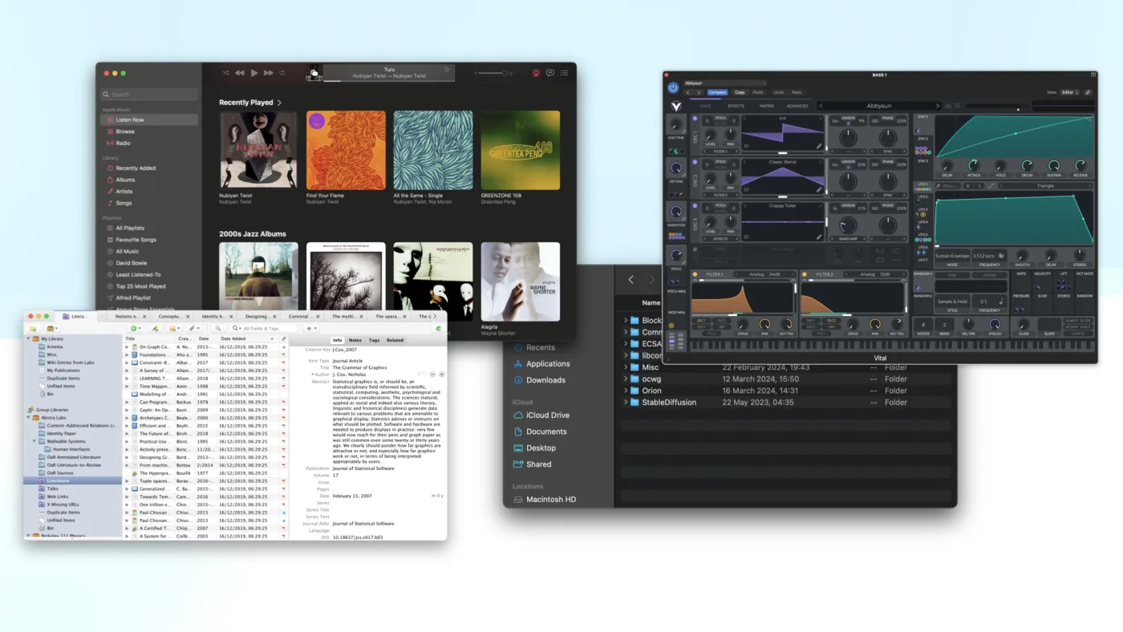Switch to the Tags tab in Zotero
1123x632 pixels.
[x=374, y=340]
